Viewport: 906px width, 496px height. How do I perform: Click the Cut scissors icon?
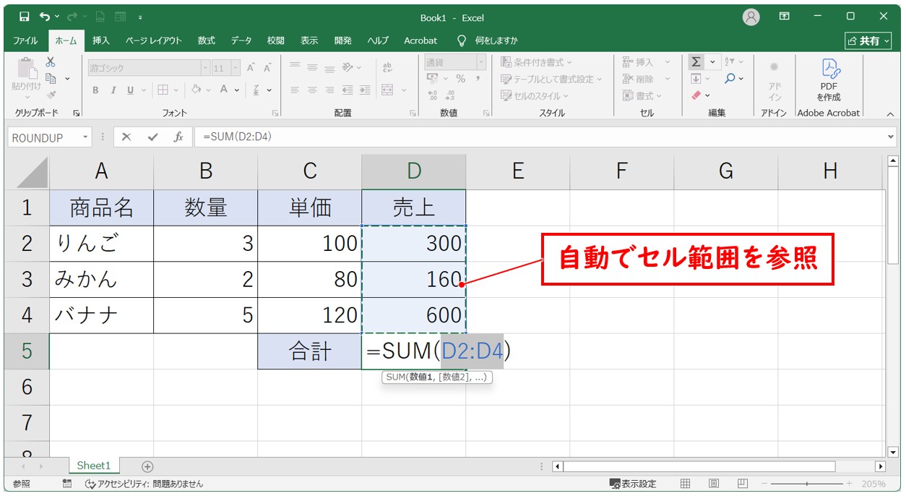[x=51, y=62]
